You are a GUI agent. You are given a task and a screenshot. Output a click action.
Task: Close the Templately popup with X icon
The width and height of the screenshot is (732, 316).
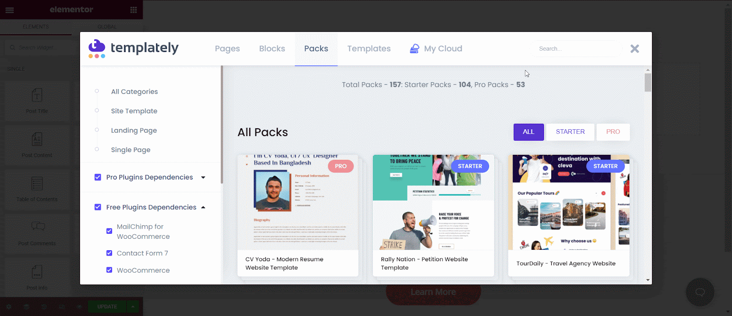coord(635,49)
